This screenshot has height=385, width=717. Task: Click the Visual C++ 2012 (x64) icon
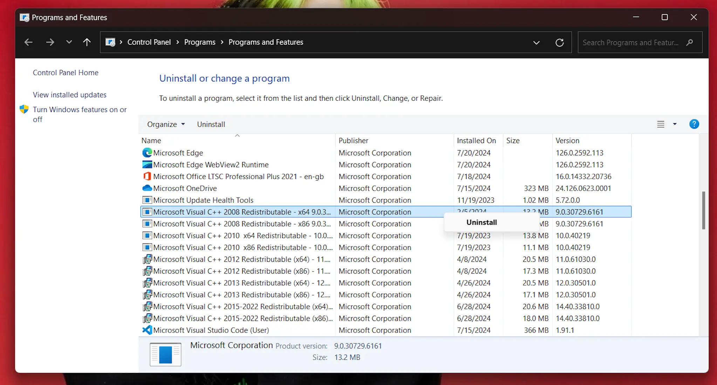(x=147, y=259)
